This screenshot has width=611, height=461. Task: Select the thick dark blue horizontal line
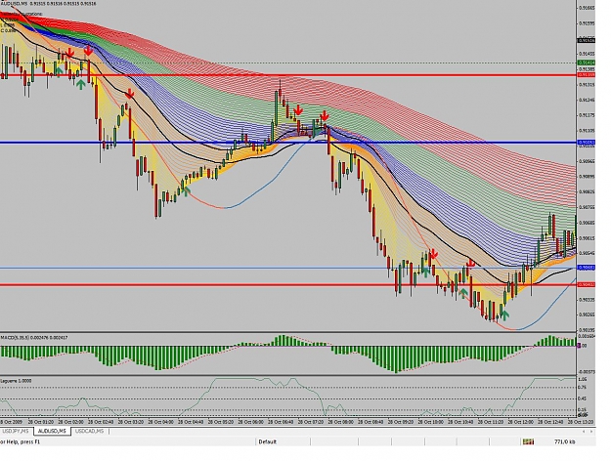point(287,143)
